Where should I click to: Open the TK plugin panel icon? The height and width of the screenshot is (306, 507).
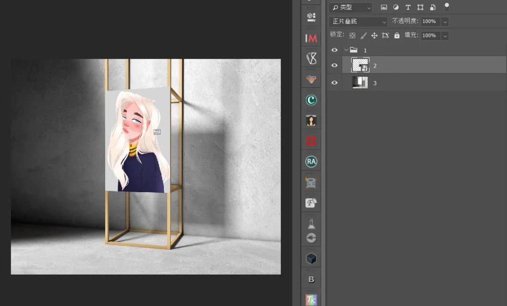[311, 299]
